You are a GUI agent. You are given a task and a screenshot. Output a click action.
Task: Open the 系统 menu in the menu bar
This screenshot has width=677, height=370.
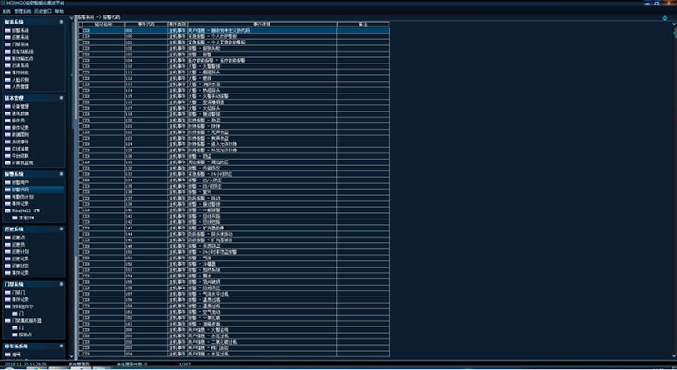click(5, 11)
